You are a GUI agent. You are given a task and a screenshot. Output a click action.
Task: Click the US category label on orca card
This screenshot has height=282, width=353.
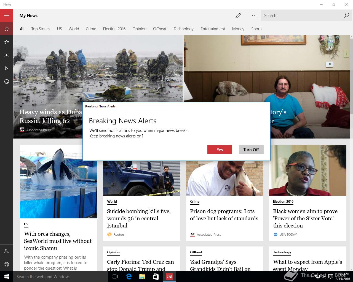coord(26,224)
